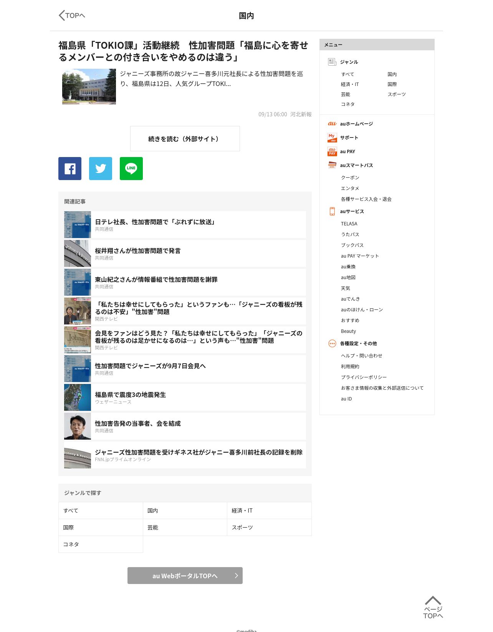Viewport: 493px width, 632px height.
Task: Open 天気 link in sidebar
Action: point(346,288)
